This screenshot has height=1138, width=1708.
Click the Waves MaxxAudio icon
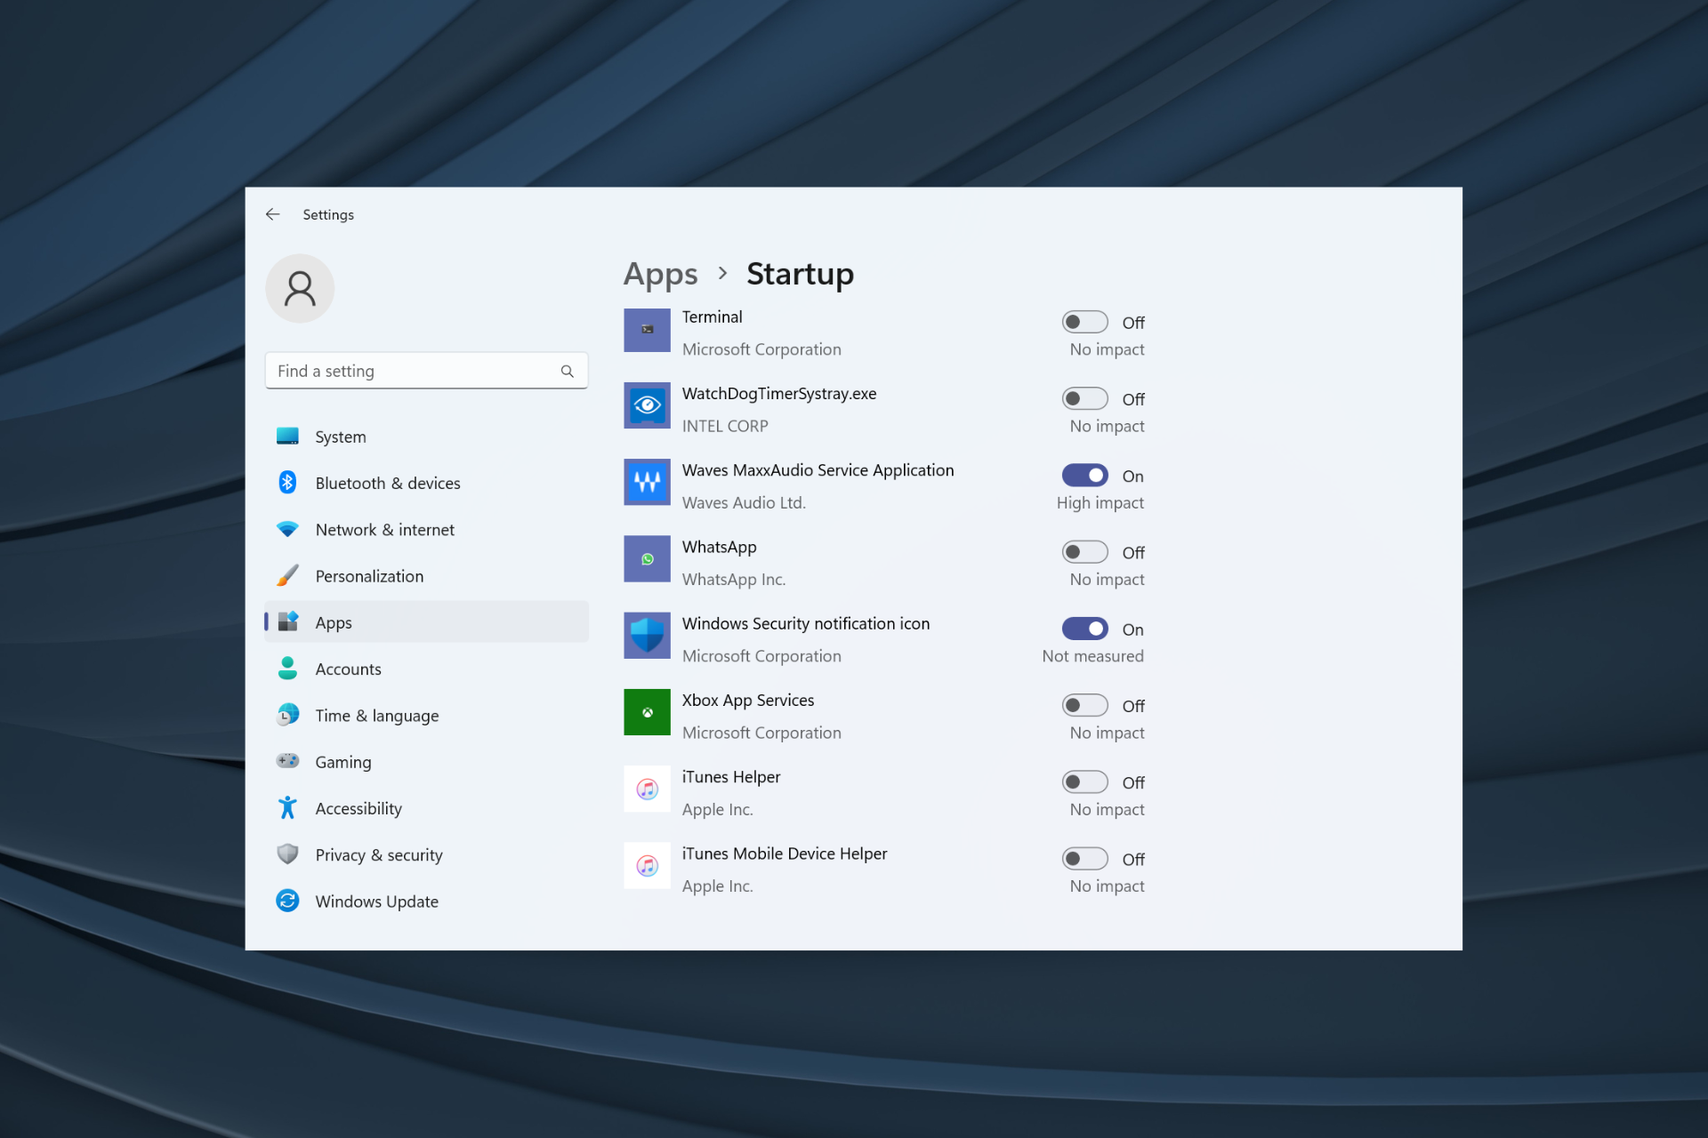[x=647, y=482]
